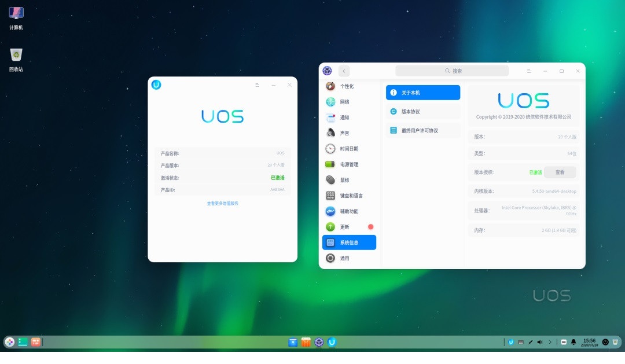Click back arrow in control center
This screenshot has width=625, height=364.
pyautogui.click(x=344, y=71)
